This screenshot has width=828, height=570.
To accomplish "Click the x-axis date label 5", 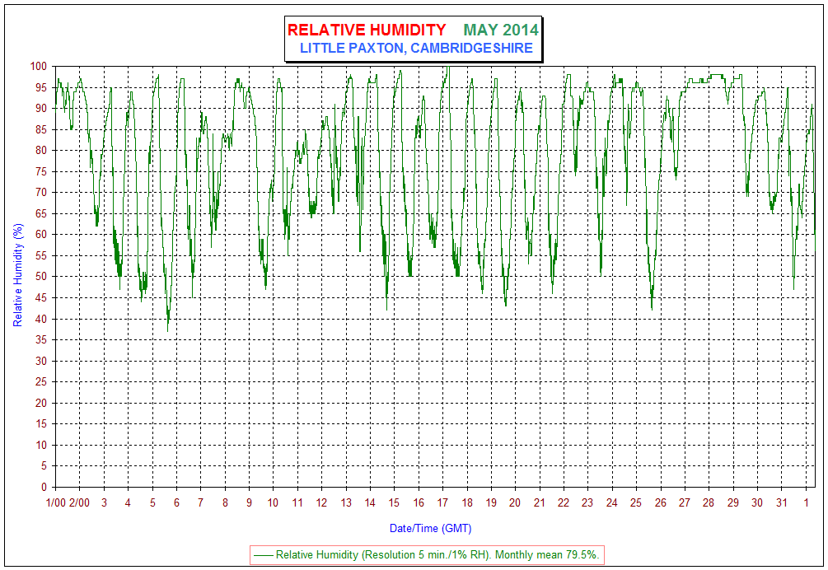I will click(152, 503).
